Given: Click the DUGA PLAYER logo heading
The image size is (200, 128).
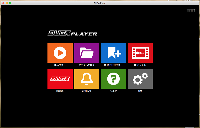Looking at the screenshot, I should click(72, 33).
